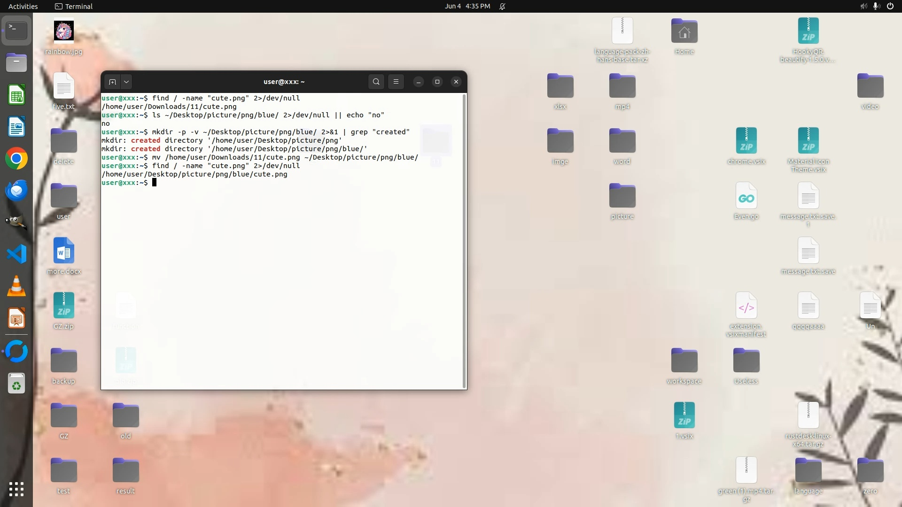Show Applications grid button
The height and width of the screenshot is (507, 902).
coord(16,489)
